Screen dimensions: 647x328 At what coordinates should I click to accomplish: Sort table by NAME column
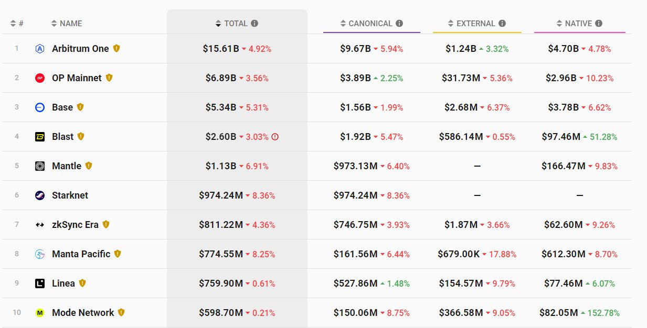point(67,24)
